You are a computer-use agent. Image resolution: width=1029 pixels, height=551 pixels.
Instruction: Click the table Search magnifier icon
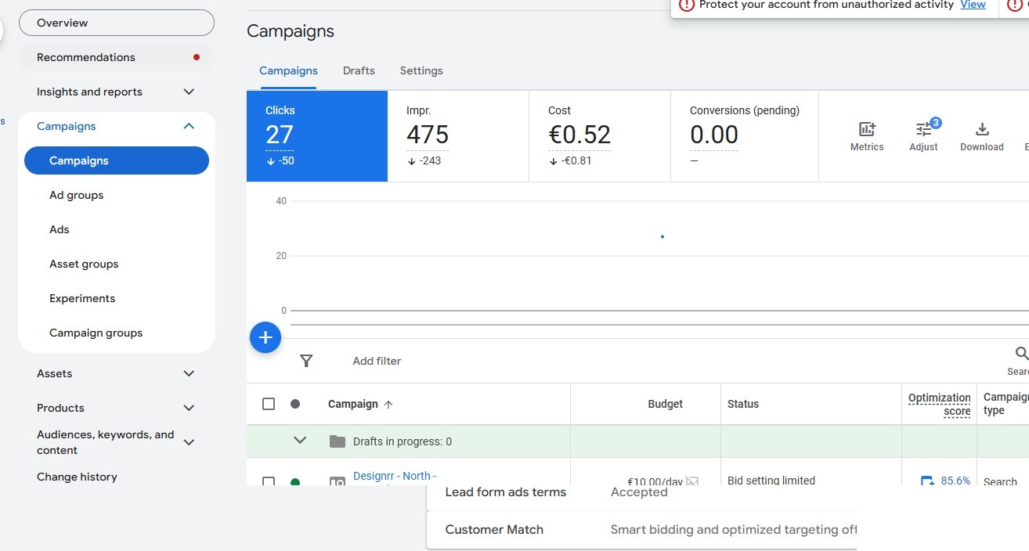coord(1021,354)
